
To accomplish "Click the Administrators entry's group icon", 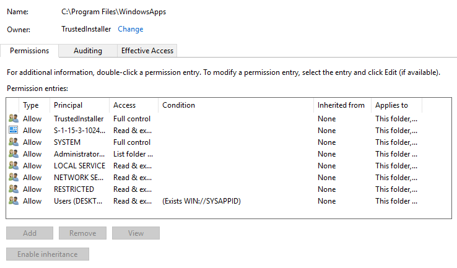I will 14,154.
